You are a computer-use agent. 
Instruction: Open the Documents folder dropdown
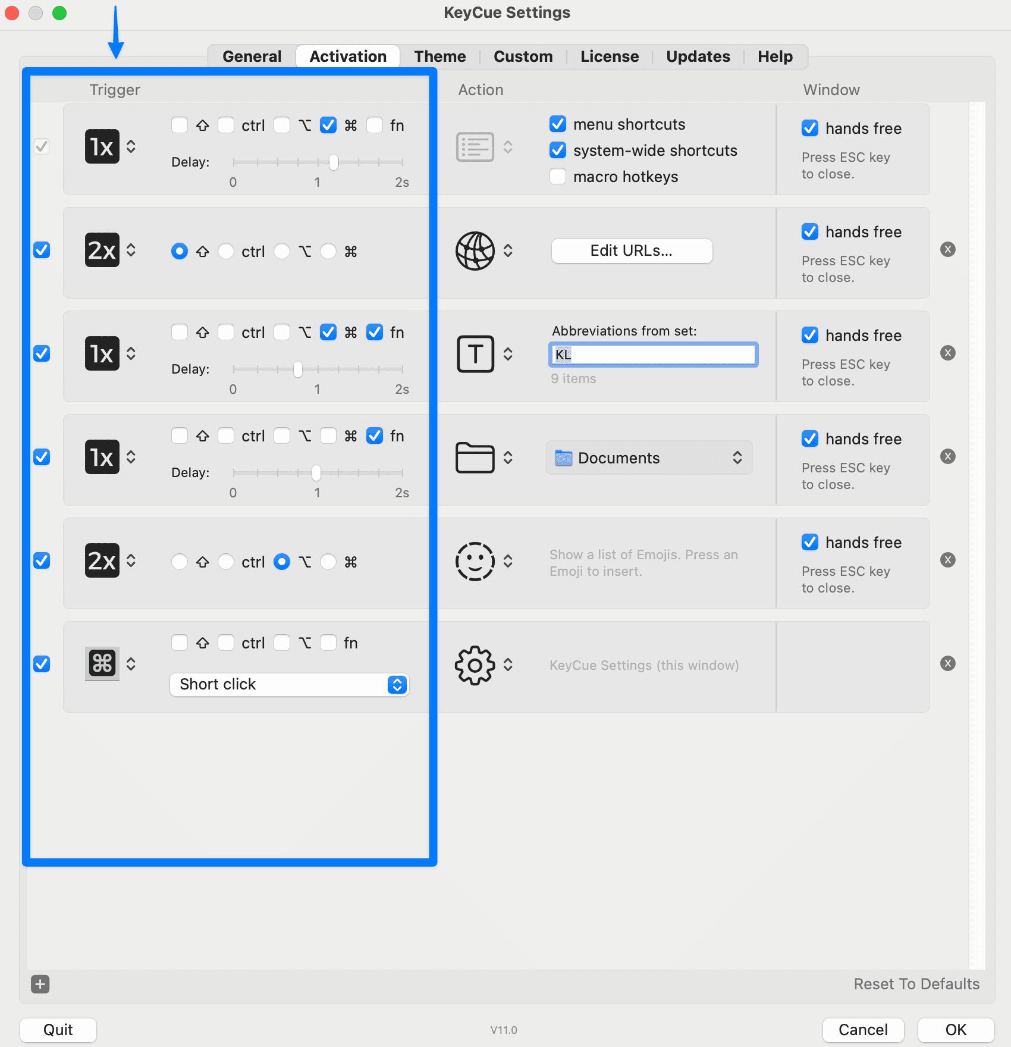point(649,457)
